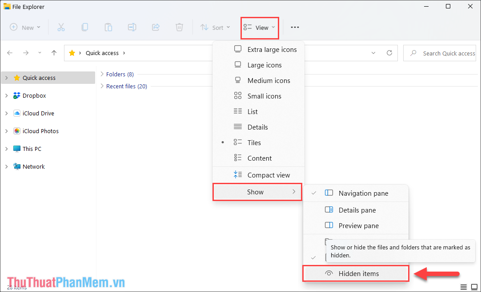Open the Share icon
Screen dimensions: 481x292
point(156,27)
